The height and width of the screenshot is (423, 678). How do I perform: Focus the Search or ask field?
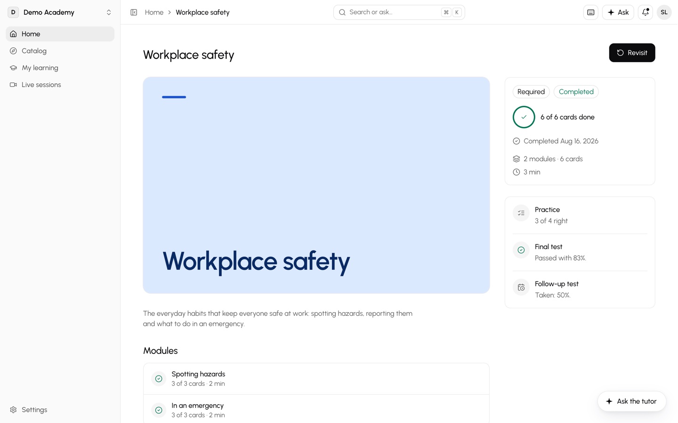[x=399, y=12]
